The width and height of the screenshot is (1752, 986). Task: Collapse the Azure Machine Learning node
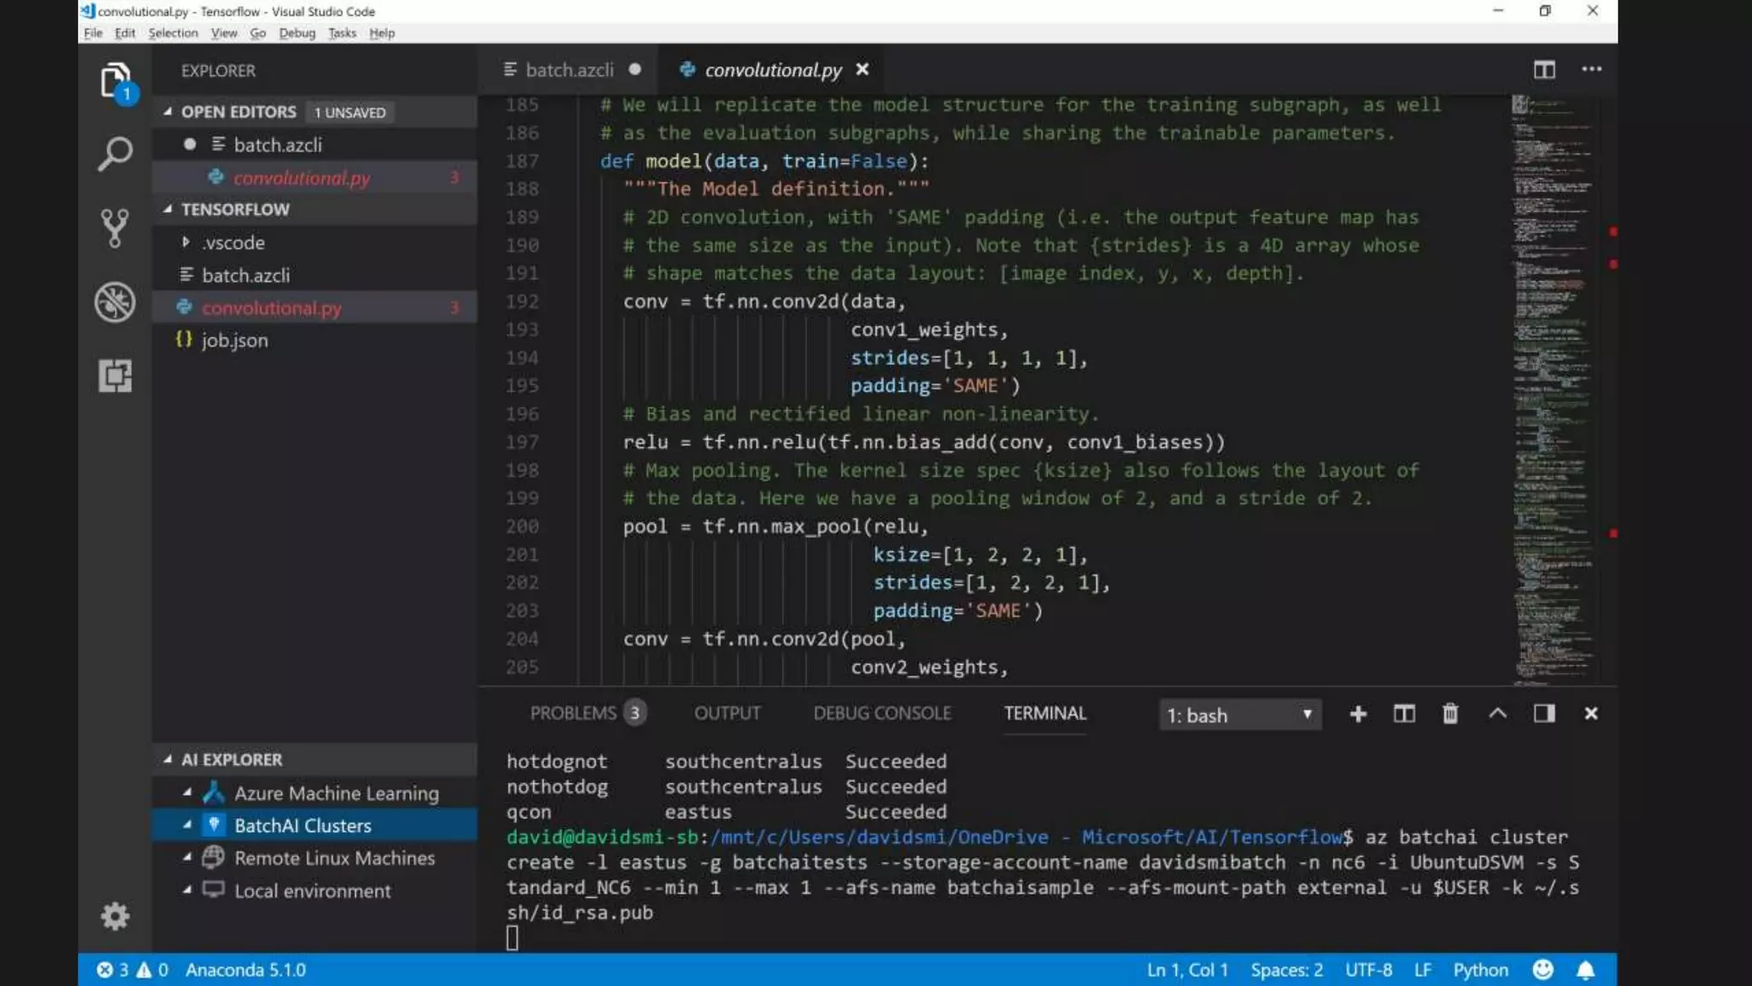(187, 793)
